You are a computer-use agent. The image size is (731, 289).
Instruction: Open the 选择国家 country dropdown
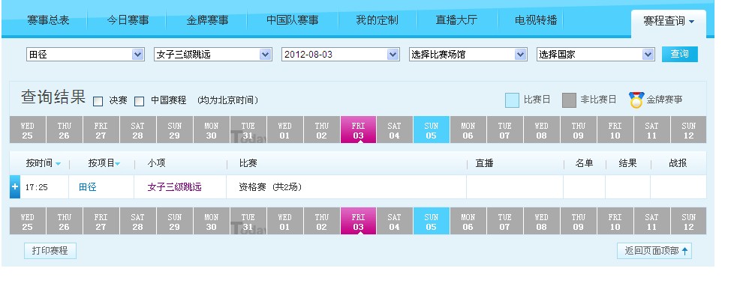point(596,55)
